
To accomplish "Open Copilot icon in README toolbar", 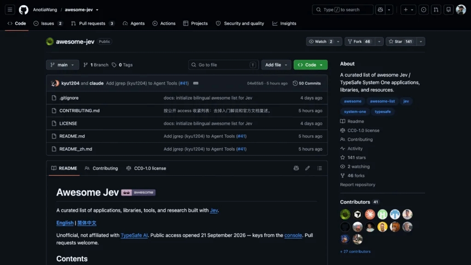I will click(x=296, y=168).
